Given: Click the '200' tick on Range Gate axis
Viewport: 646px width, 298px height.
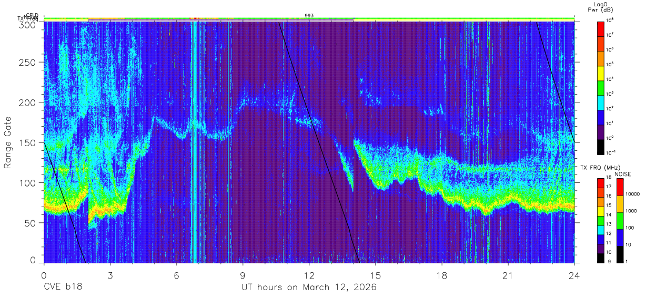Looking at the screenshot, I should click(28, 102).
